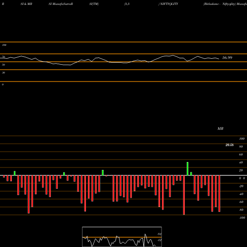Open the mini overview chart thumbnail at the bottom
This screenshot has height=247, width=247.
[x=122, y=237]
